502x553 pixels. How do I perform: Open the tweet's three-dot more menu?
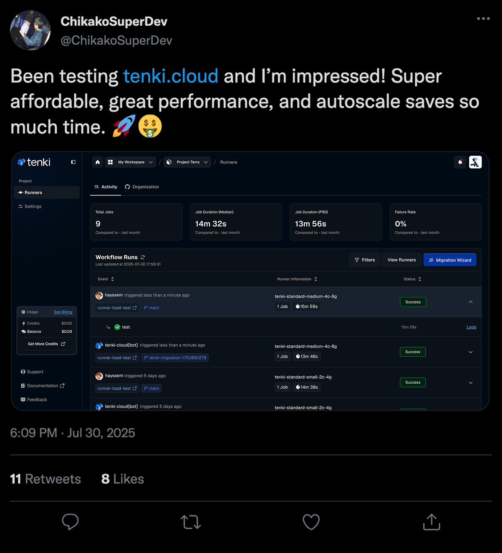[483, 19]
